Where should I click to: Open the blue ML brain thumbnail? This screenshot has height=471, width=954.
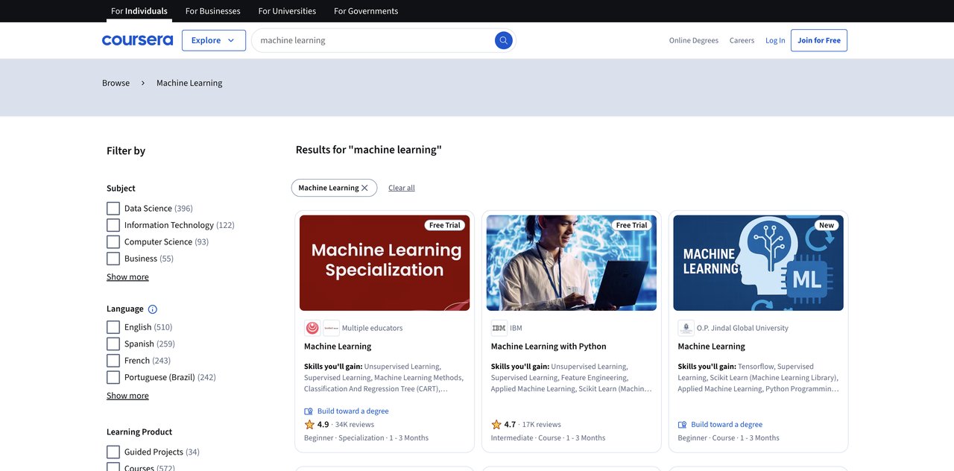coord(759,263)
